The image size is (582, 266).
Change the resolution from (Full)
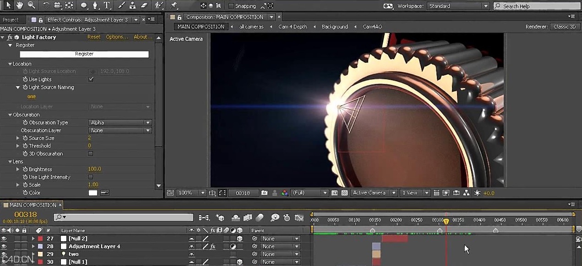pyautogui.click(x=310, y=193)
